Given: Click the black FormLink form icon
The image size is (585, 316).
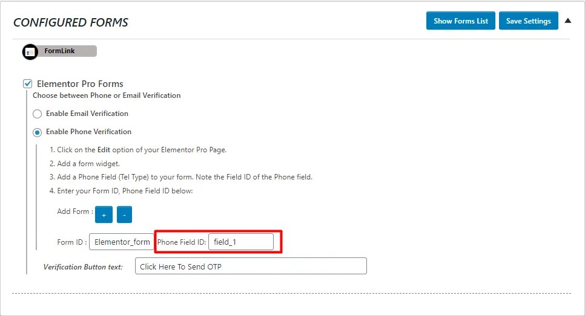Looking at the screenshot, I should 30,53.
